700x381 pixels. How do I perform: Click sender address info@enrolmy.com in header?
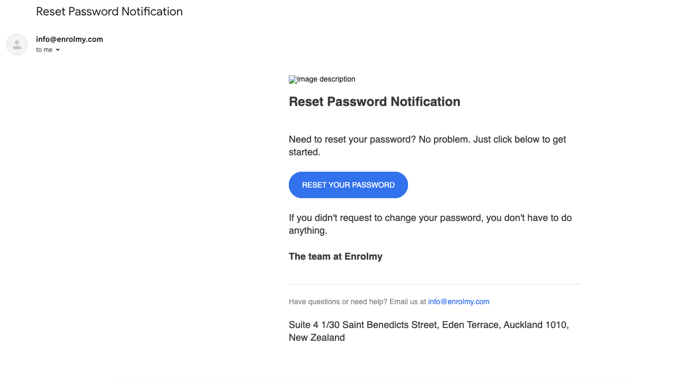pos(69,39)
